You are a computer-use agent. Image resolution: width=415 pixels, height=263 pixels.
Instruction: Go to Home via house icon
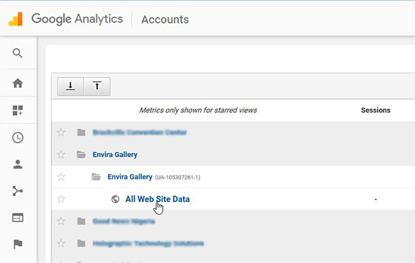17,83
